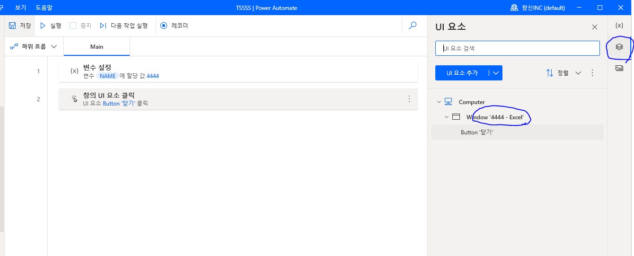
Task: Click the 창신INC (default) environment selector
Action: click(x=537, y=8)
